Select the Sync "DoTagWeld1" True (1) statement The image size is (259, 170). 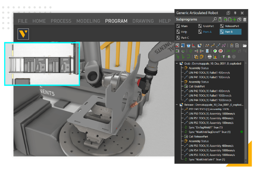point(204,128)
